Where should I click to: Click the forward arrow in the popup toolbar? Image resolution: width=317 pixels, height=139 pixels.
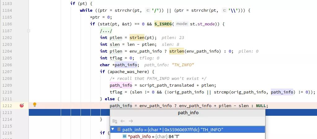(x=131, y=121)
